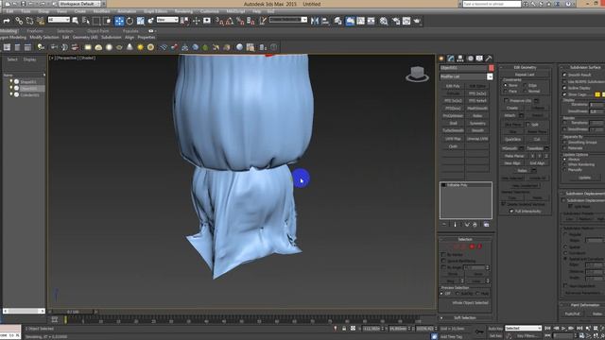Enable the Preserve UVs checkbox
The height and width of the screenshot is (340, 605).
pos(506,100)
